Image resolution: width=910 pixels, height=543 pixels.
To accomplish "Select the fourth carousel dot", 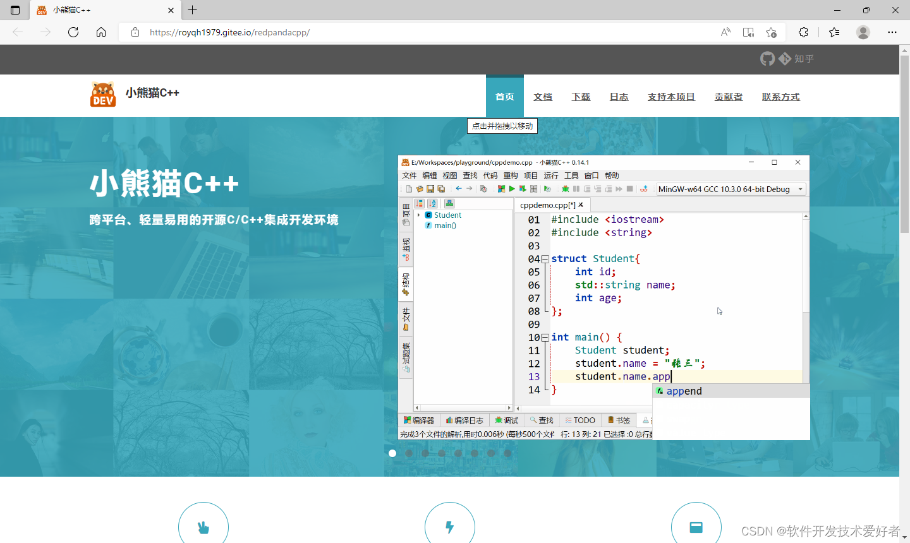I will click(442, 453).
